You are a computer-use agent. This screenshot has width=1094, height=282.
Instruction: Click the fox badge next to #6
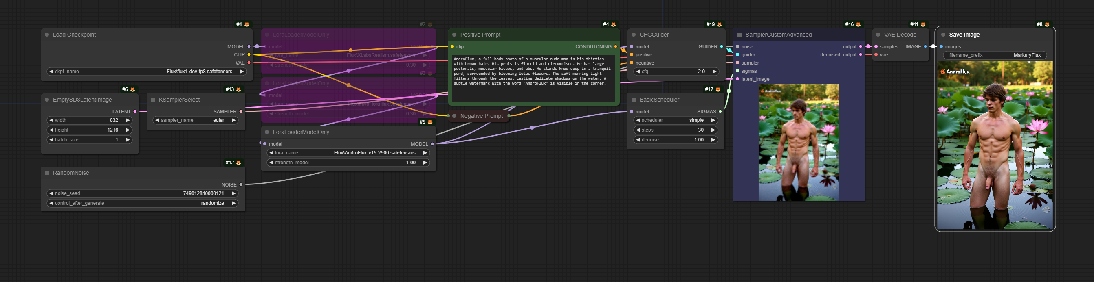coord(132,90)
